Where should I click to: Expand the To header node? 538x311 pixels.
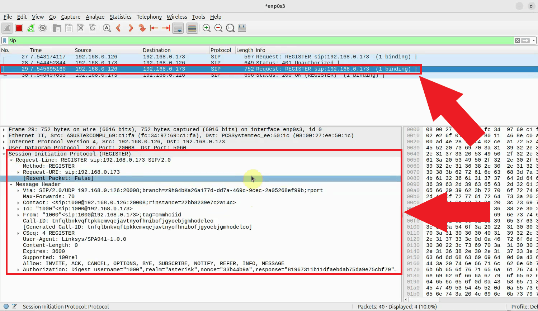(x=18, y=209)
